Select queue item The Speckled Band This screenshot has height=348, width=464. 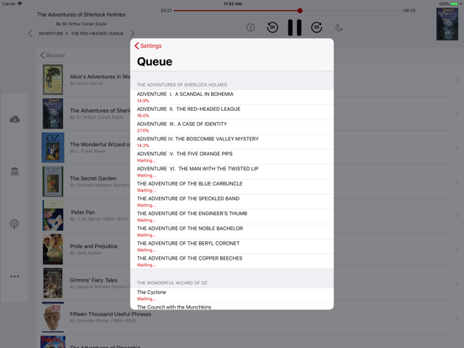(x=232, y=202)
